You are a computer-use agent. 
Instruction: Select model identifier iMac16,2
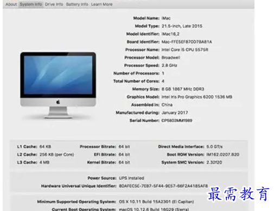coord(170,34)
